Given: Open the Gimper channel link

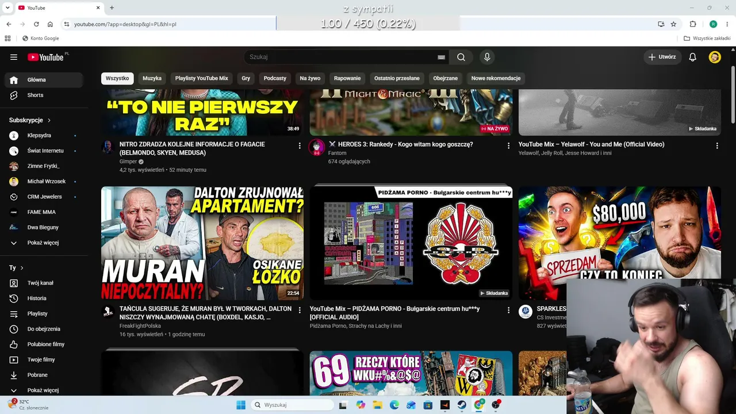Looking at the screenshot, I should point(128,162).
